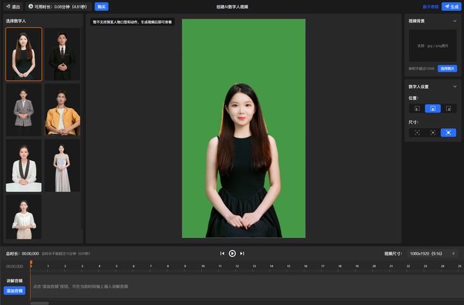This screenshot has width=464, height=305.
Task: Open the 新手教程 tutorial link
Action: click(x=430, y=6)
